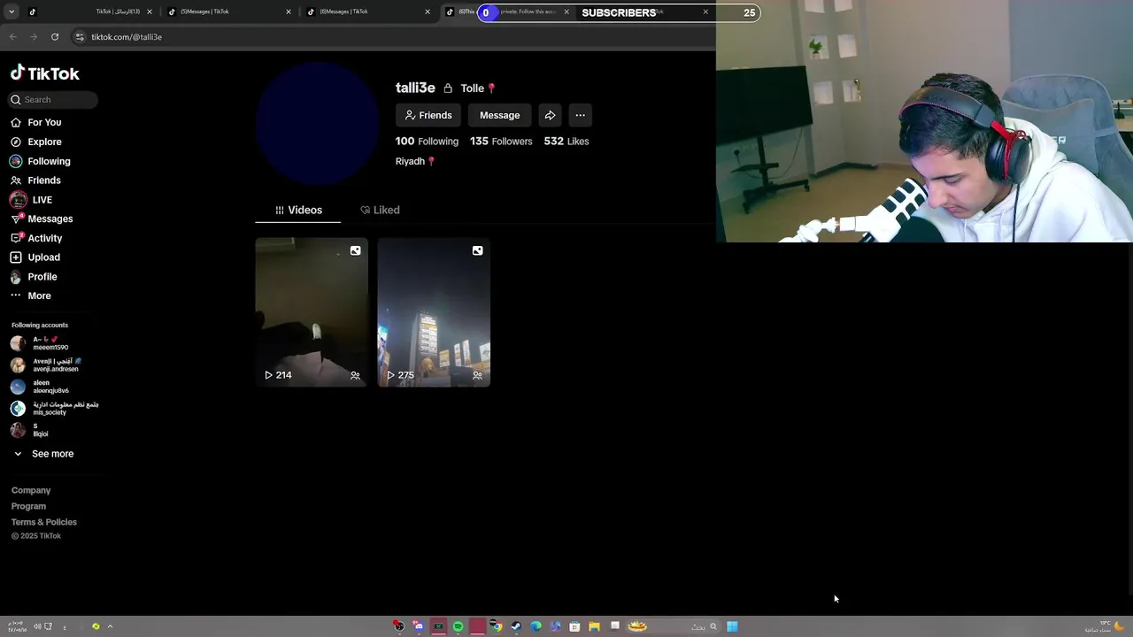The image size is (1133, 637).
Task: Open mis_society following account
Action: [x=54, y=408]
